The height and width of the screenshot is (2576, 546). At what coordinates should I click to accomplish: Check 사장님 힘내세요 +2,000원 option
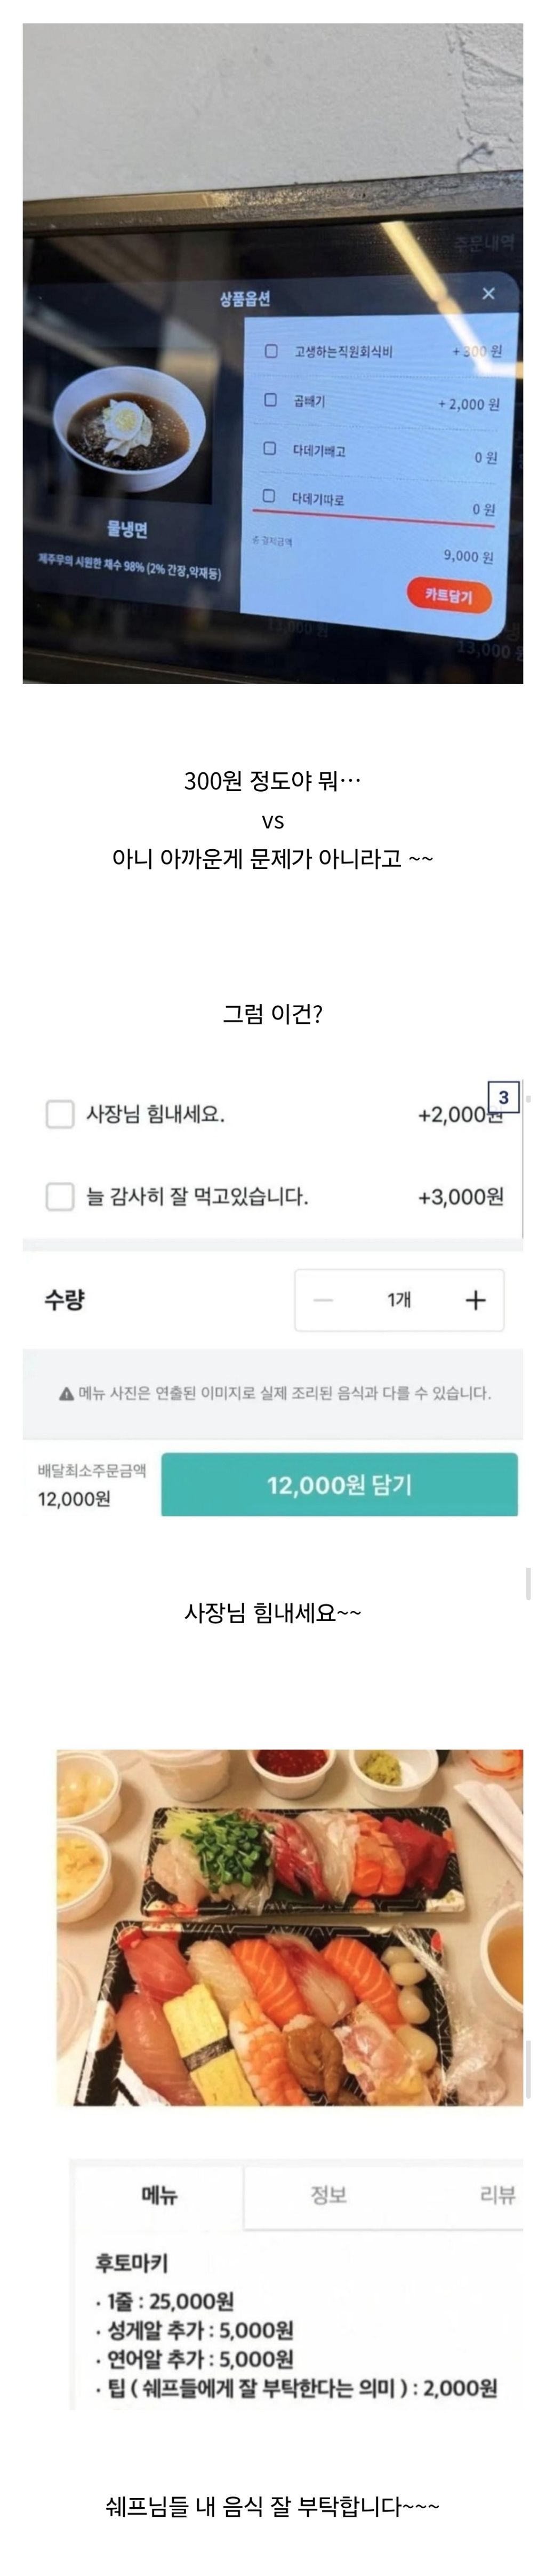point(60,1114)
